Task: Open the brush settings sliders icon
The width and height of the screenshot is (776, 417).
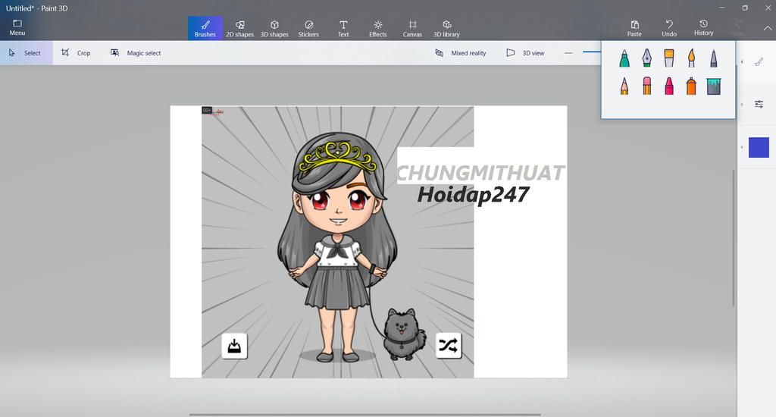Action: coord(759,104)
